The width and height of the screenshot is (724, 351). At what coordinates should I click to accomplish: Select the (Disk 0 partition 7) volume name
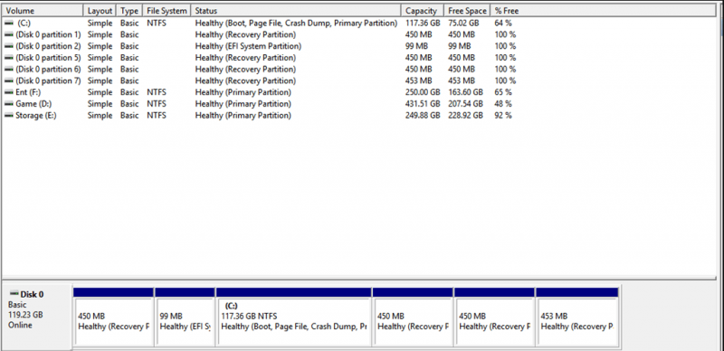(x=48, y=81)
